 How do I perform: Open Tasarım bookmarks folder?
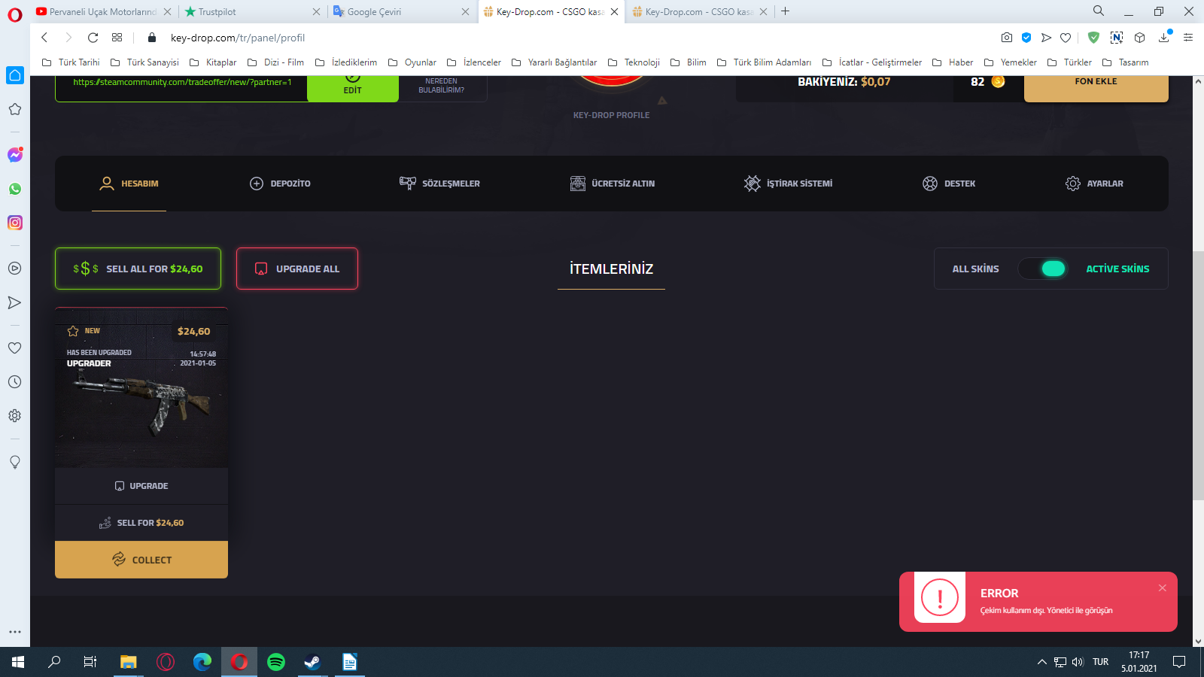[x=1125, y=62]
